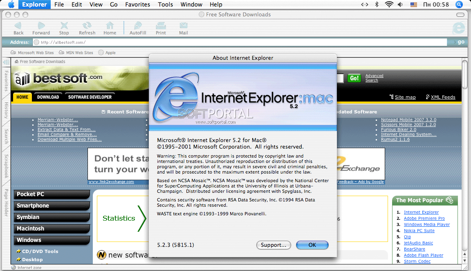Select the Windows category

coord(52,240)
